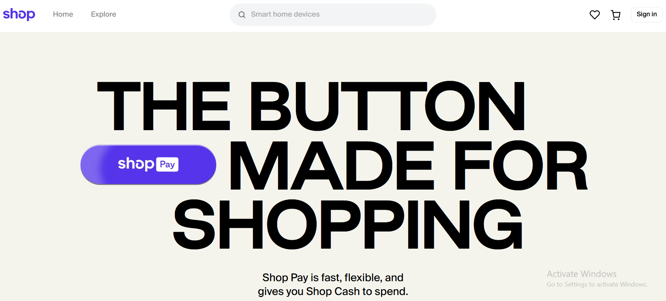
Task: Click the gives you Shop Cash line
Action: (333, 291)
